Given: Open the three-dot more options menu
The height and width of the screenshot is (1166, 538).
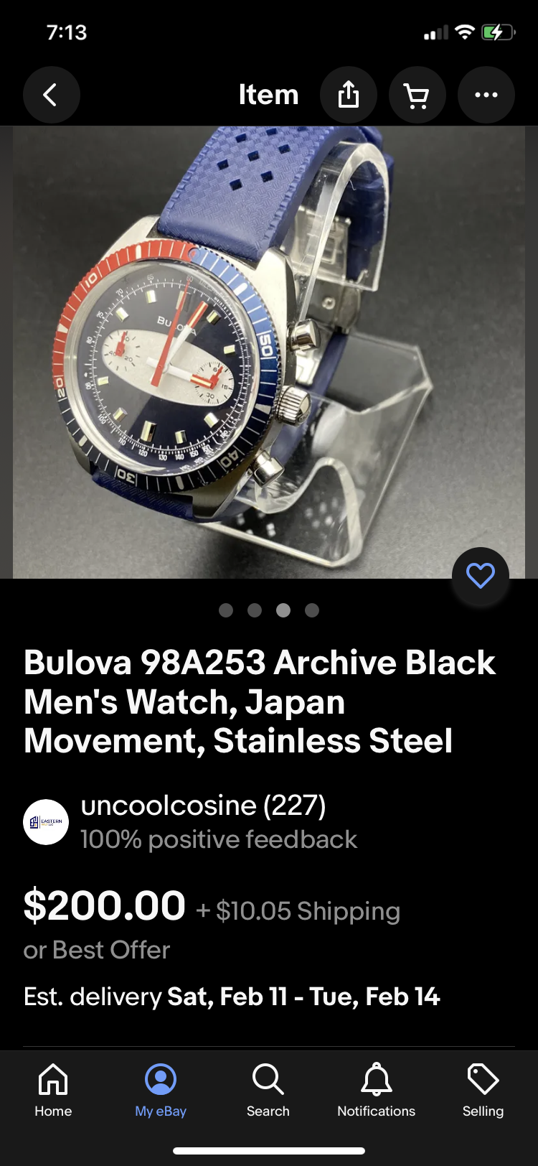Looking at the screenshot, I should (x=486, y=95).
